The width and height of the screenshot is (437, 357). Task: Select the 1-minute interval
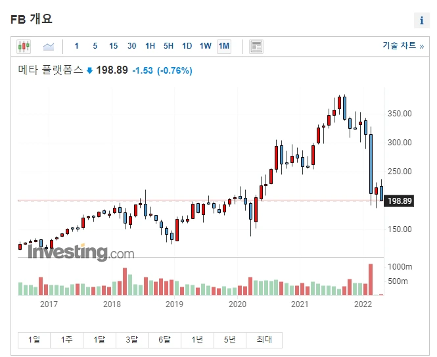point(77,46)
